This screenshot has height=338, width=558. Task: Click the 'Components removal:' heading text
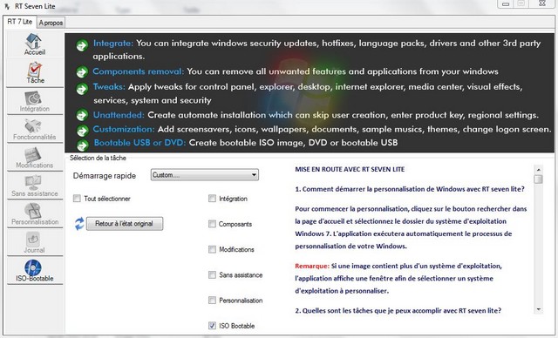pos(139,71)
